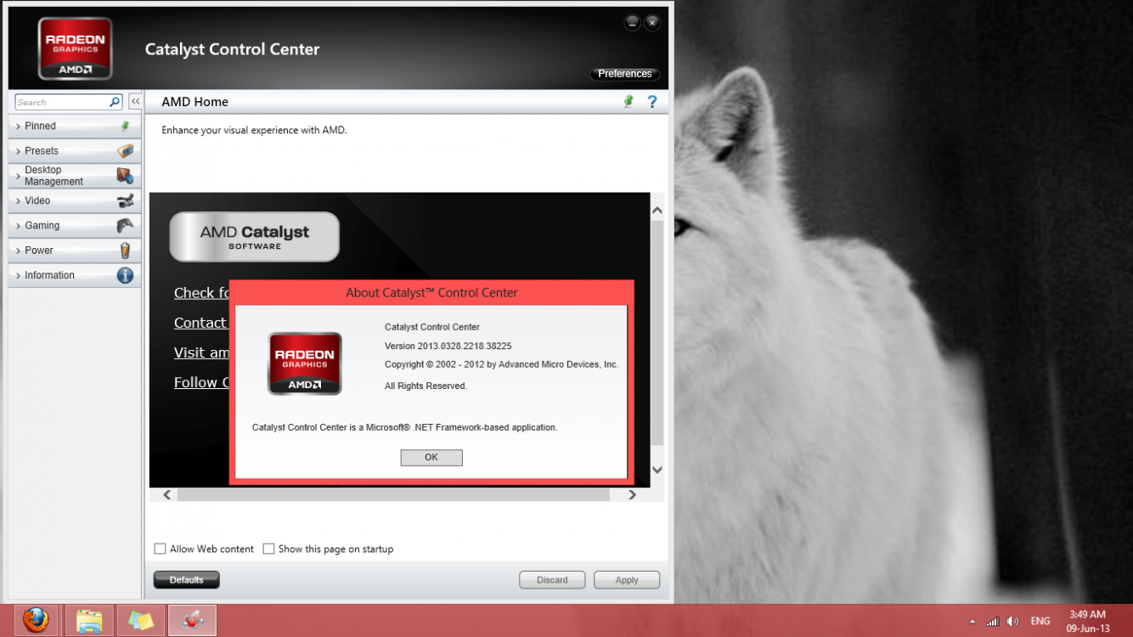This screenshot has height=637, width=1133.
Task: Expand the Pinned category
Action: (75, 126)
